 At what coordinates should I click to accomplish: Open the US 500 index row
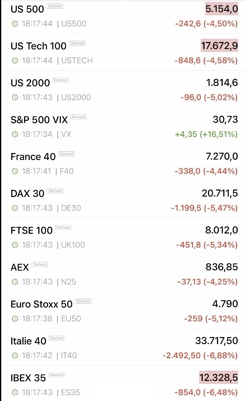pos(124,17)
